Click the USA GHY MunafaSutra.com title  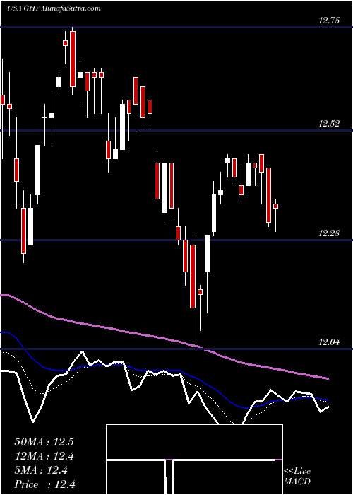click(x=54, y=8)
